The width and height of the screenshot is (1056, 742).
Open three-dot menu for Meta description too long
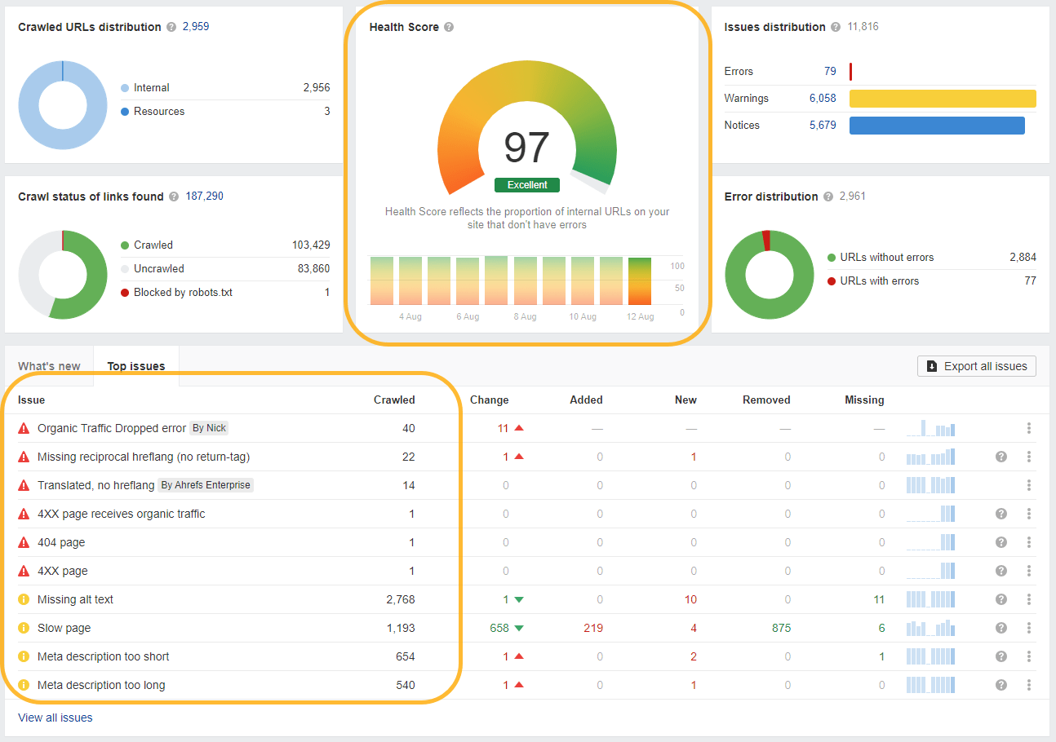click(1029, 685)
